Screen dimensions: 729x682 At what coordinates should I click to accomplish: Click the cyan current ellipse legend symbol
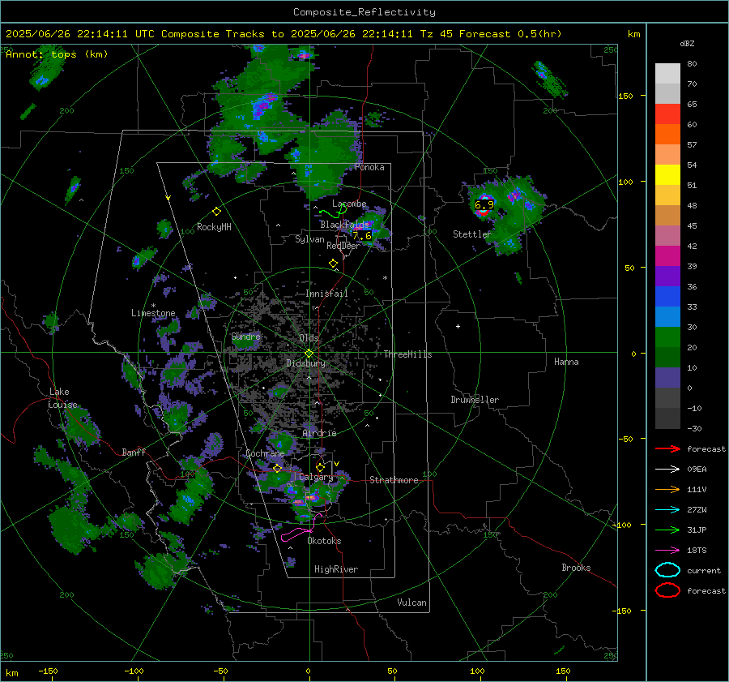pos(667,570)
